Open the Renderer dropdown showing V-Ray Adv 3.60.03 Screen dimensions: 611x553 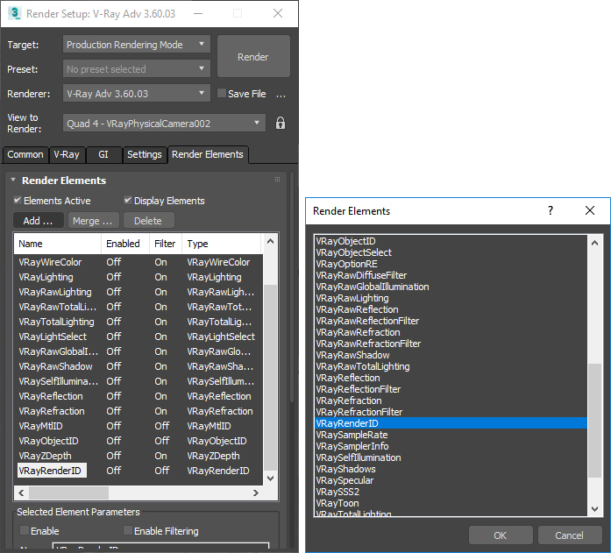tap(137, 94)
